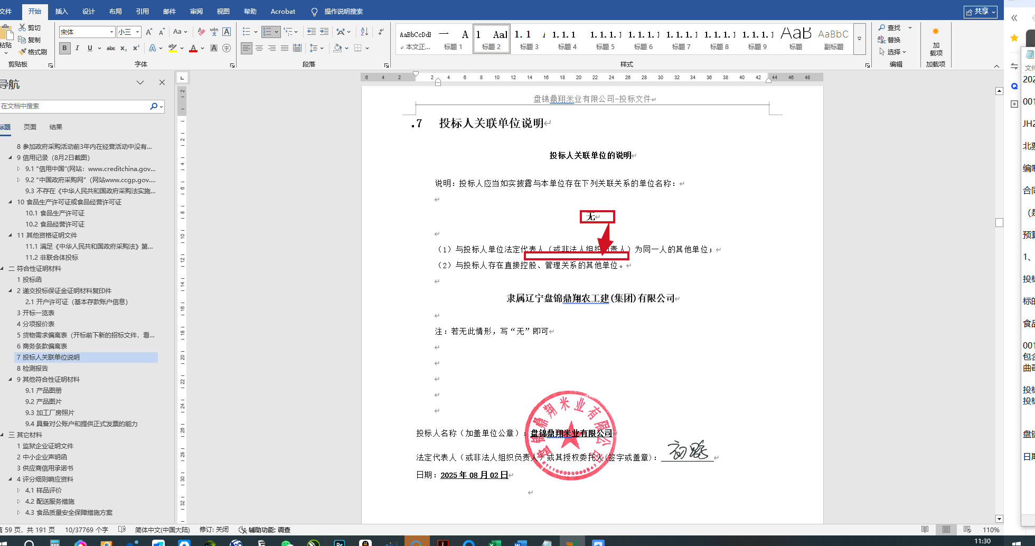Right-align the paragraph
1035x546 pixels.
[272, 48]
